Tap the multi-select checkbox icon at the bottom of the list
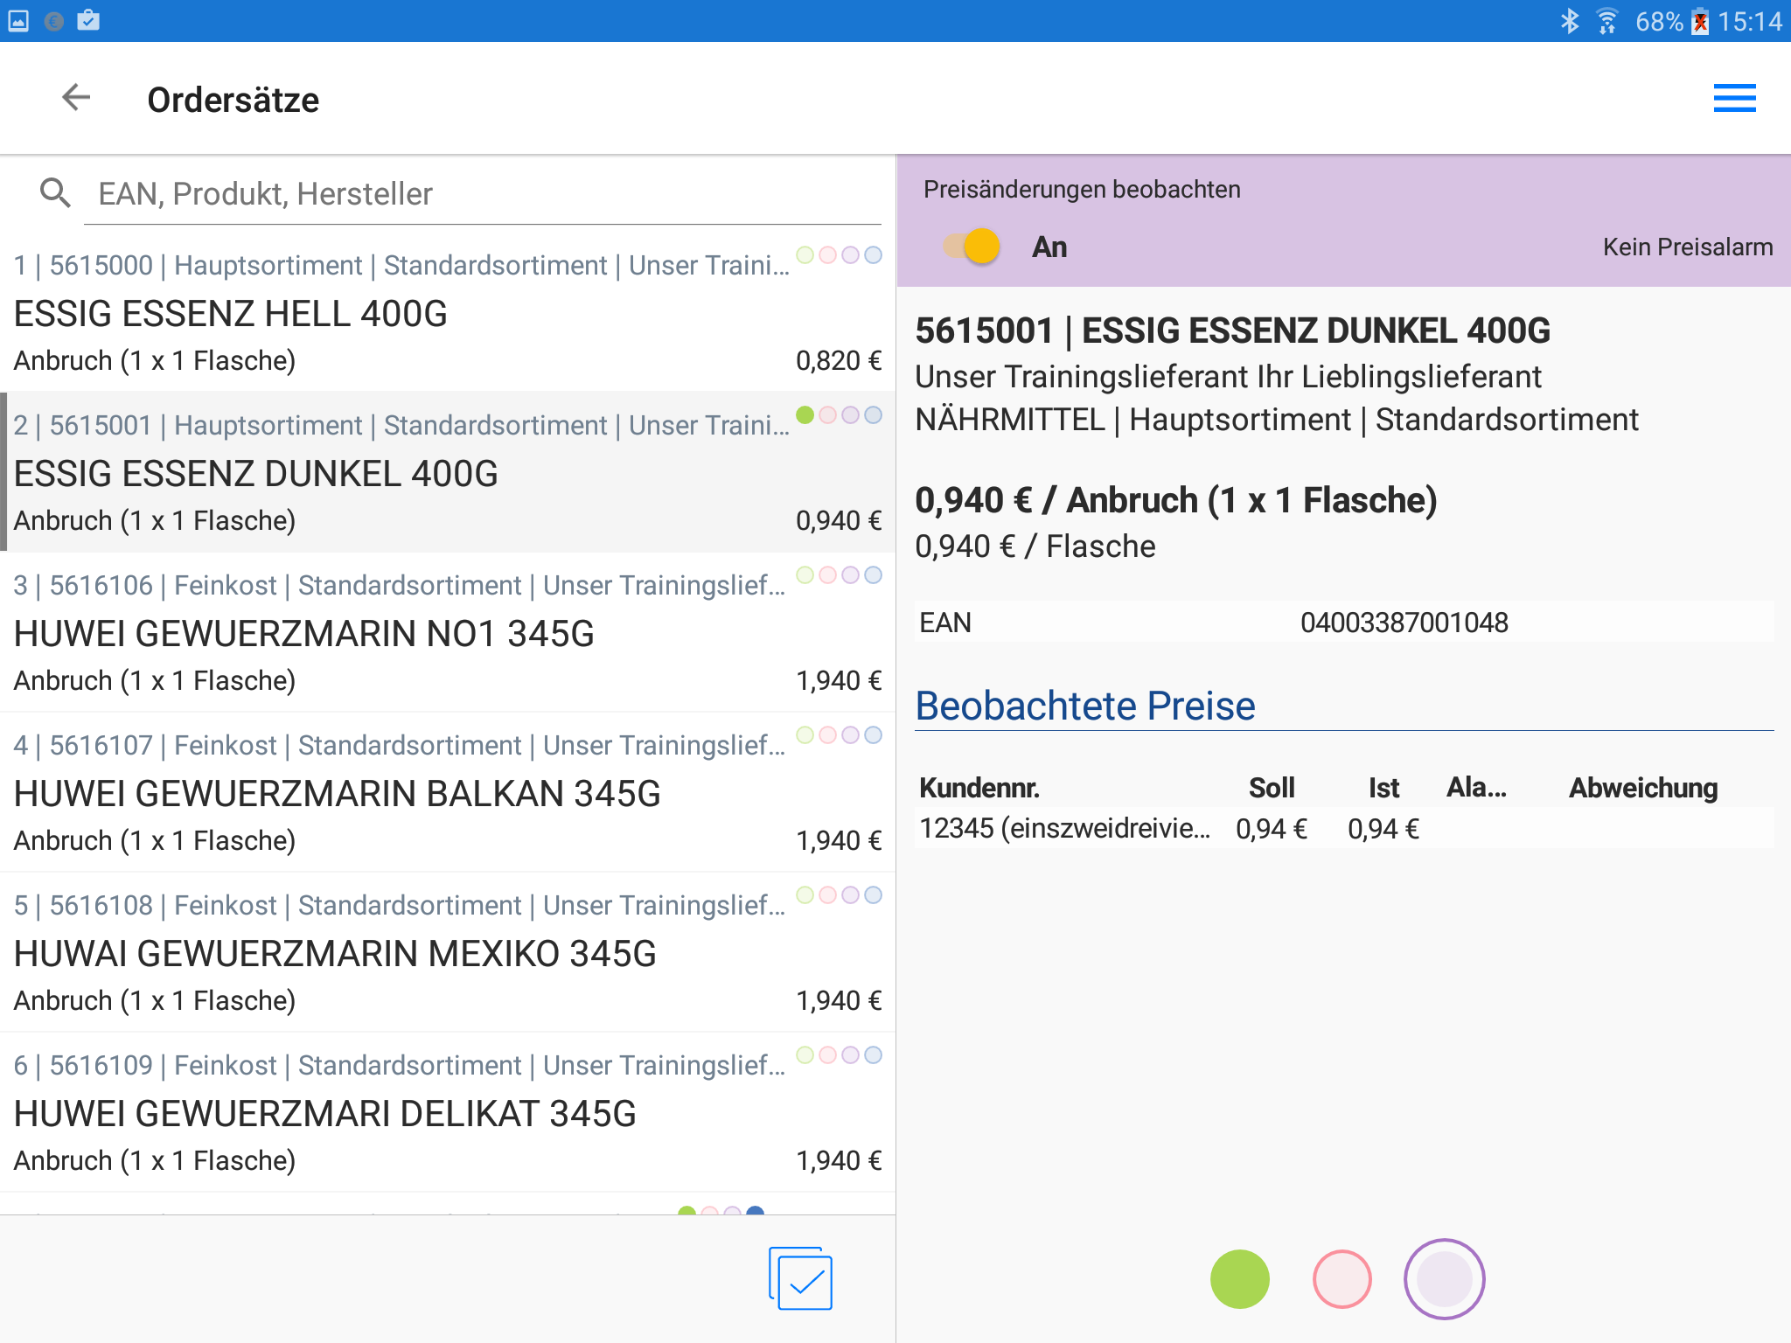 (x=800, y=1278)
